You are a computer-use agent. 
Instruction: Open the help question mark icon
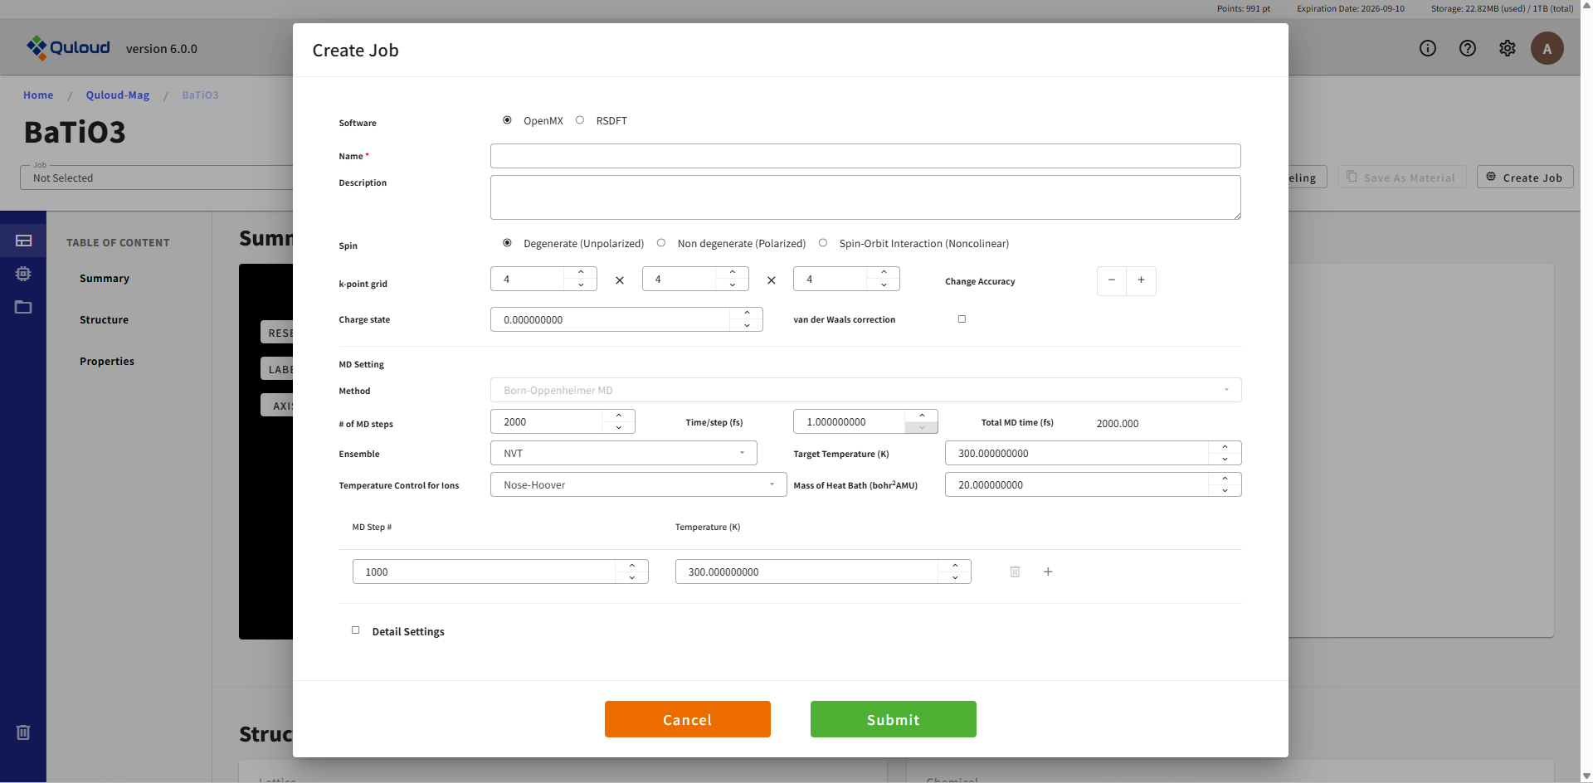[1467, 48]
